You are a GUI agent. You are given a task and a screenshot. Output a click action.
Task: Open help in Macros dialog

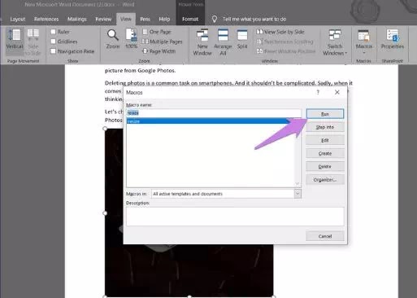(318, 92)
